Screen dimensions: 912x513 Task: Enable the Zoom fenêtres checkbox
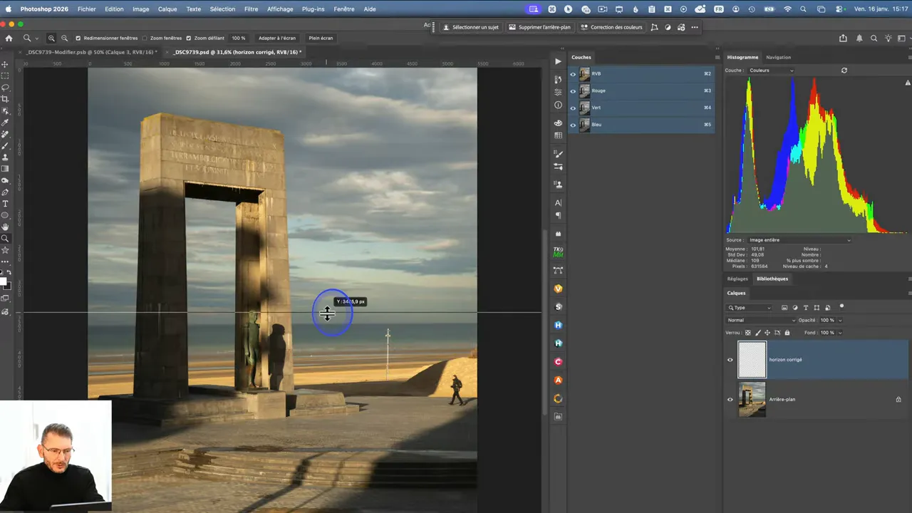(x=145, y=38)
